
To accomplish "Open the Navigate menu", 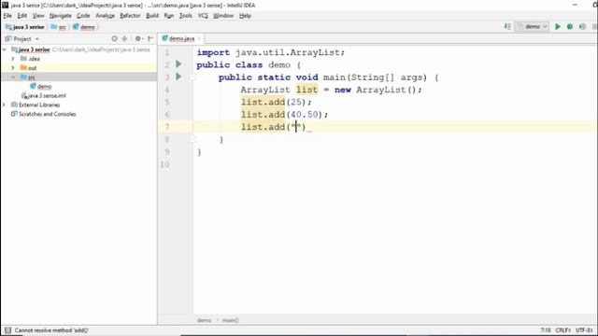I will (60, 16).
